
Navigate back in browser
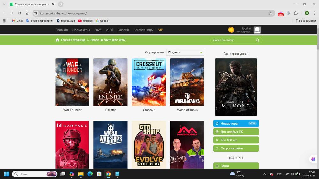4,13
